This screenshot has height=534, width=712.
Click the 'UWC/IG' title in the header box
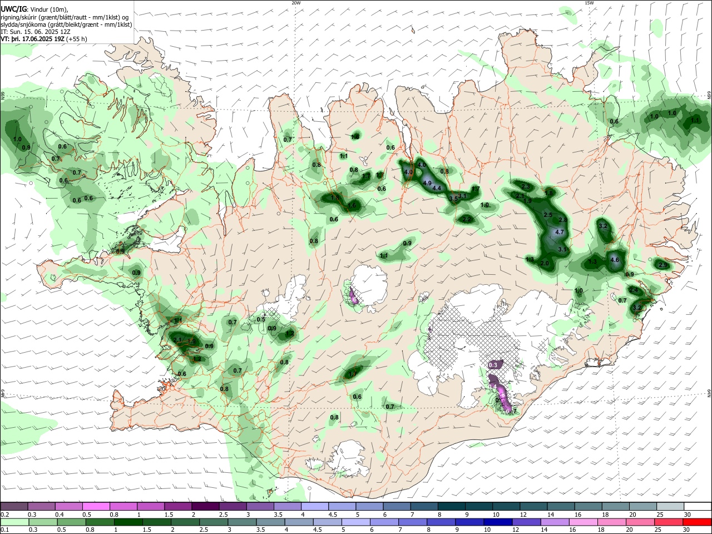tap(13, 9)
